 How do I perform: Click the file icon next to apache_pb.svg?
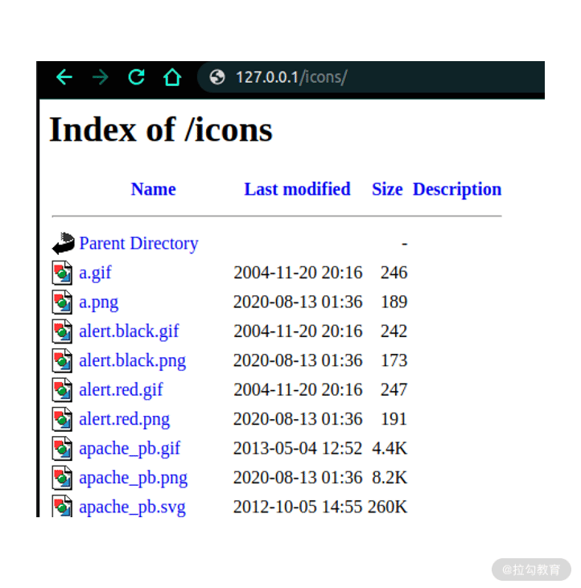point(62,506)
